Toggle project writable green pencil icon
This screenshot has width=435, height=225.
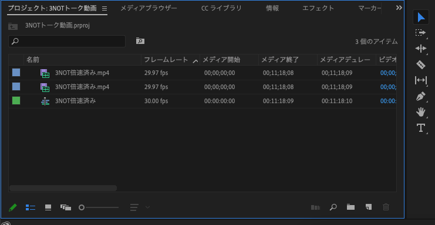pos(13,207)
